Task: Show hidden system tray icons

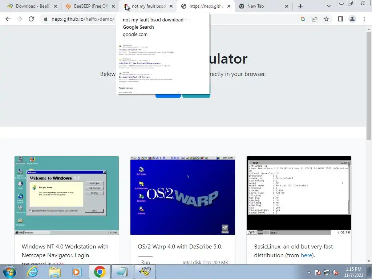Action: click(309, 272)
